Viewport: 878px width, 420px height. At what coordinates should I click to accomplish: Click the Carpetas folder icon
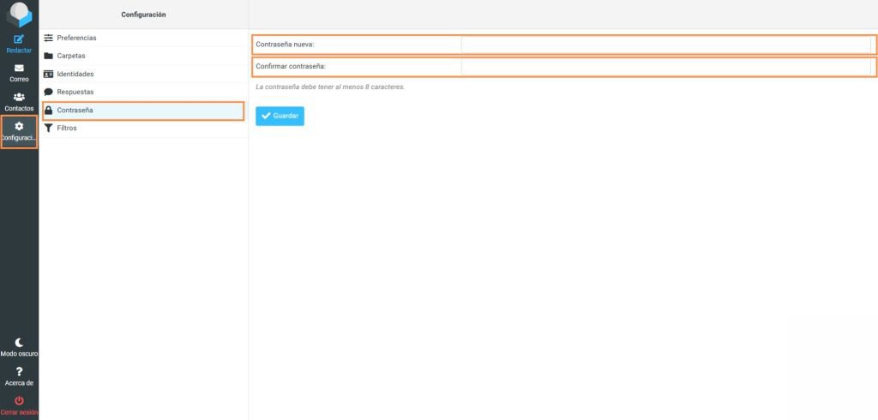[49, 56]
